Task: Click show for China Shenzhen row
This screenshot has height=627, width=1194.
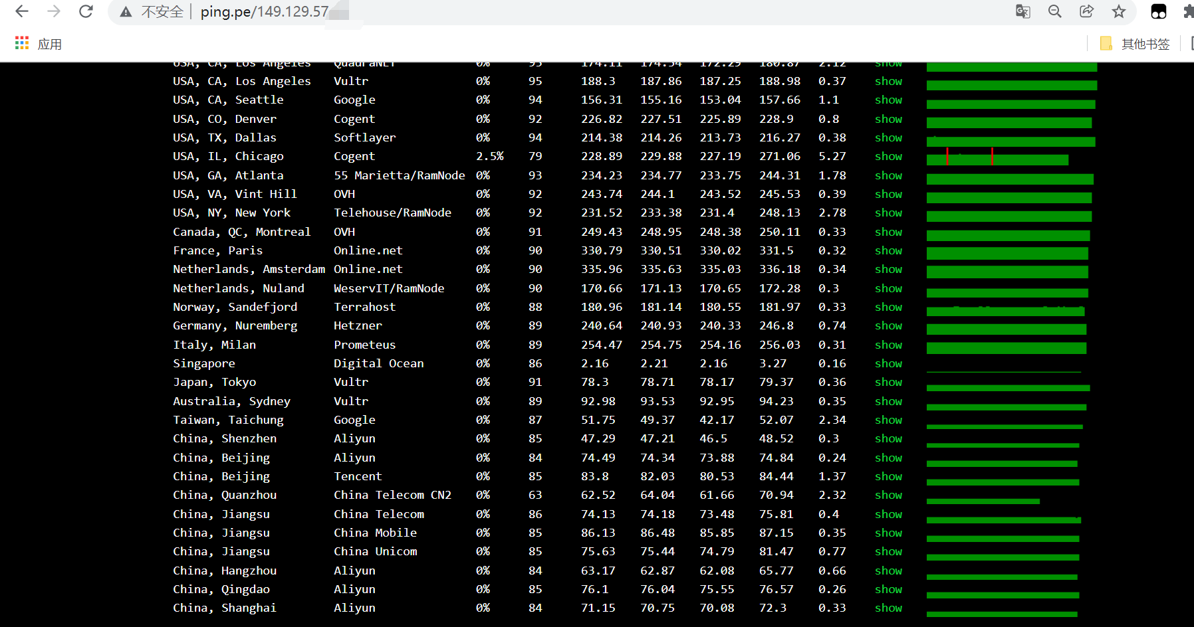Action: click(888, 438)
